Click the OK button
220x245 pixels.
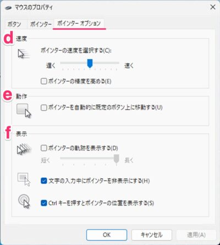coord(107,235)
